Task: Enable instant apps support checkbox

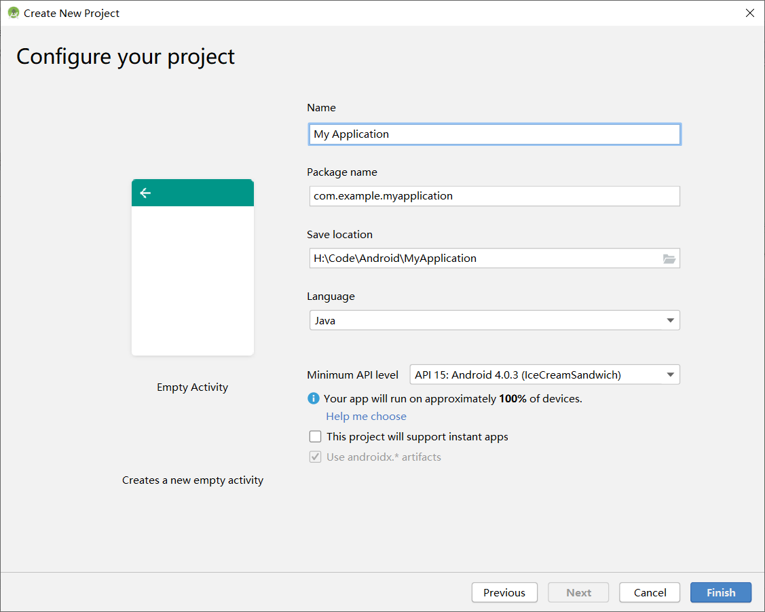Action: 315,436
